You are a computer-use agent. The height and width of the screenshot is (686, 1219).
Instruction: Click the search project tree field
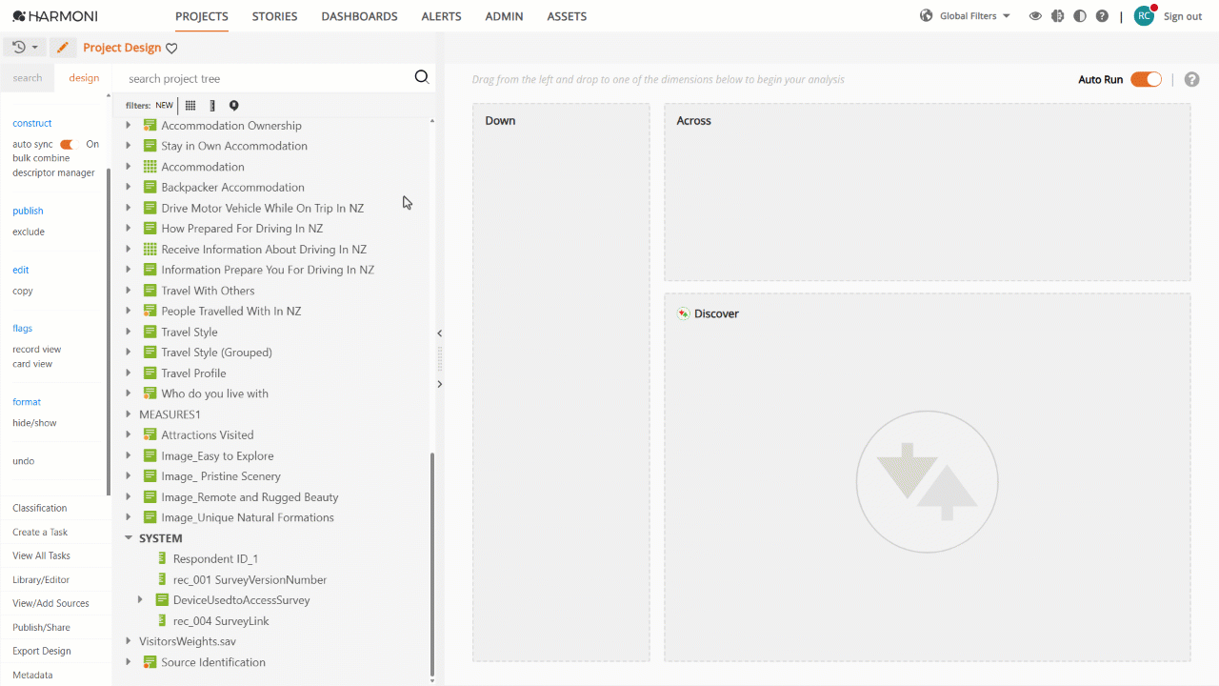(269, 78)
